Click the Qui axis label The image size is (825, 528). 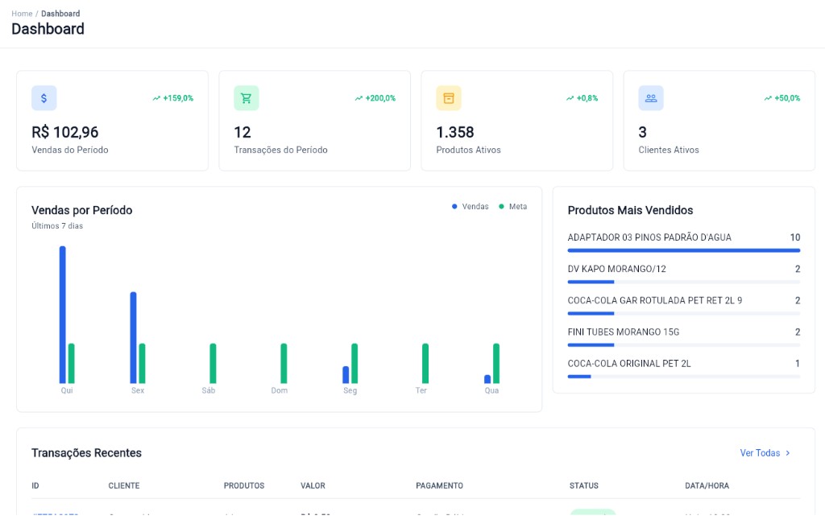coord(67,390)
